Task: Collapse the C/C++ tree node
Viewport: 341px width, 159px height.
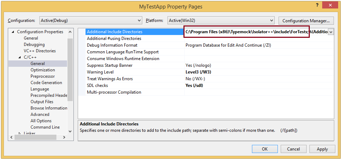Action: click(x=20, y=57)
